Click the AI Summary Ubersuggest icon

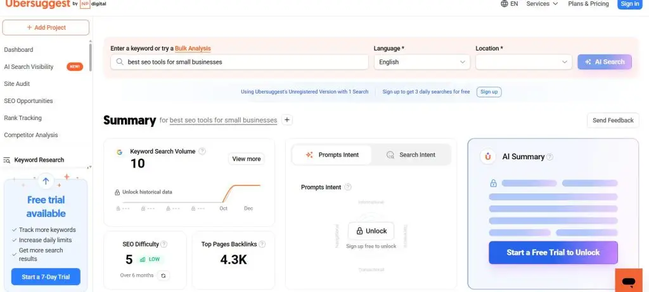[488, 157]
